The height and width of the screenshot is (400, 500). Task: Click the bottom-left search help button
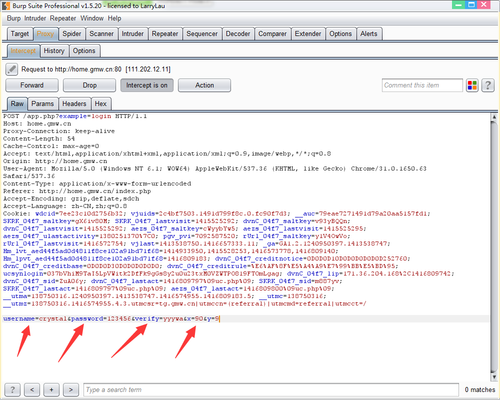pyautogui.click(x=12, y=390)
